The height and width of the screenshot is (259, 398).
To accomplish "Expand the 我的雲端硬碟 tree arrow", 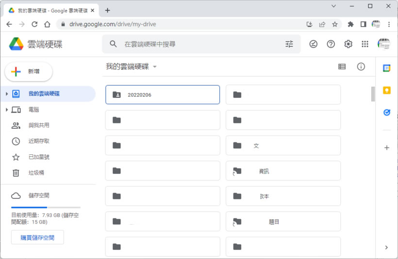I will pyautogui.click(x=7, y=94).
